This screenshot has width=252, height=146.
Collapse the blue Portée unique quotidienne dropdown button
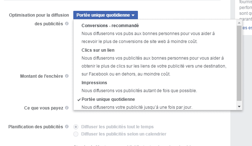(105, 15)
